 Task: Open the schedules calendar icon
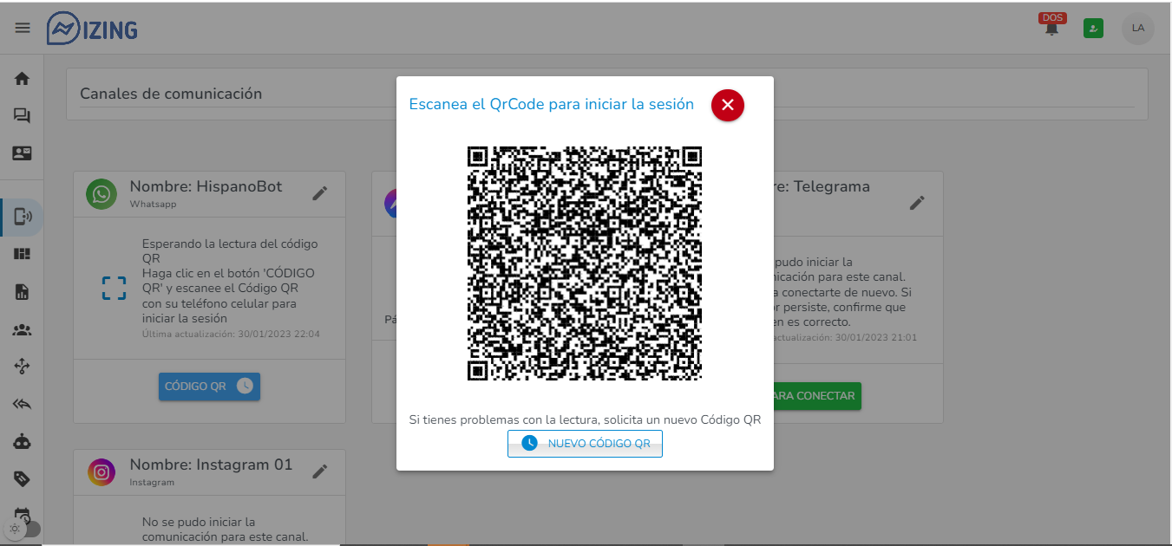click(23, 513)
